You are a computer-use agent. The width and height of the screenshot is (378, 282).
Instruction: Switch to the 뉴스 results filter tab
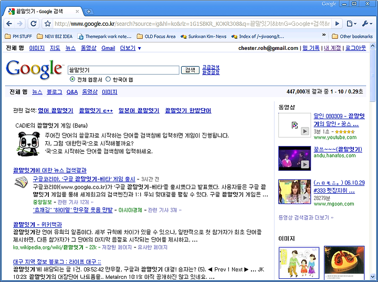click(x=37, y=92)
